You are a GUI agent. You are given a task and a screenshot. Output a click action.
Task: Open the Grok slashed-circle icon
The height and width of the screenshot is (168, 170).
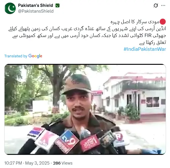coord(156,5)
